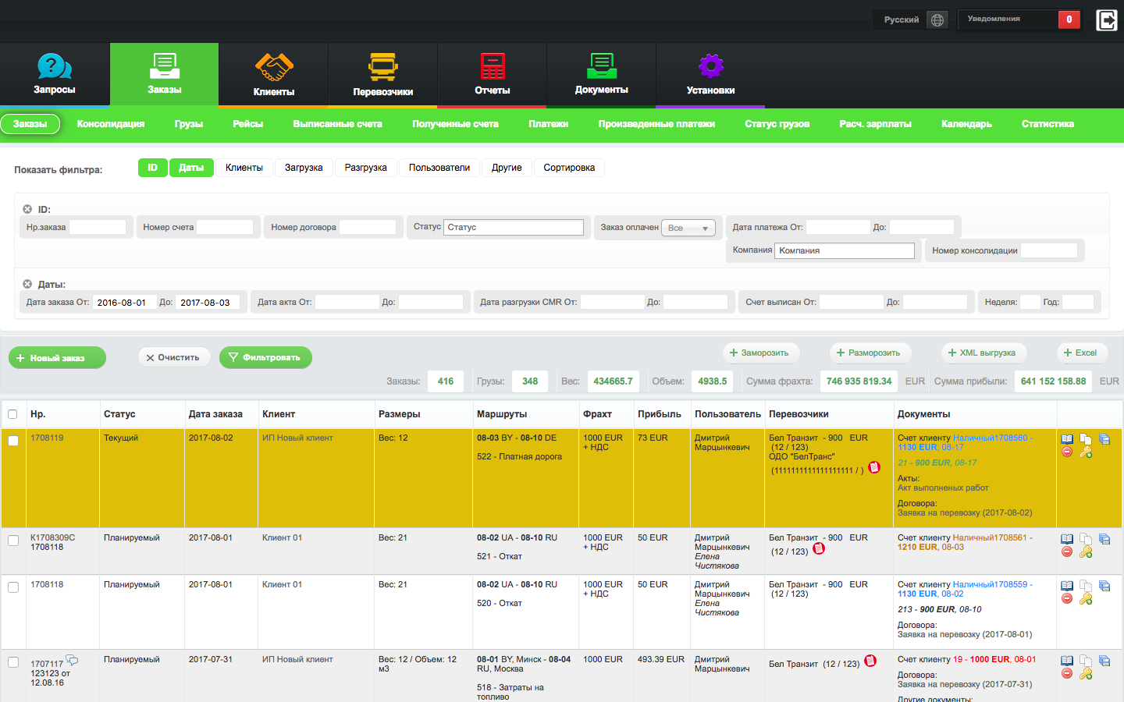Toggle the select-all checkbox in table header

(12, 414)
